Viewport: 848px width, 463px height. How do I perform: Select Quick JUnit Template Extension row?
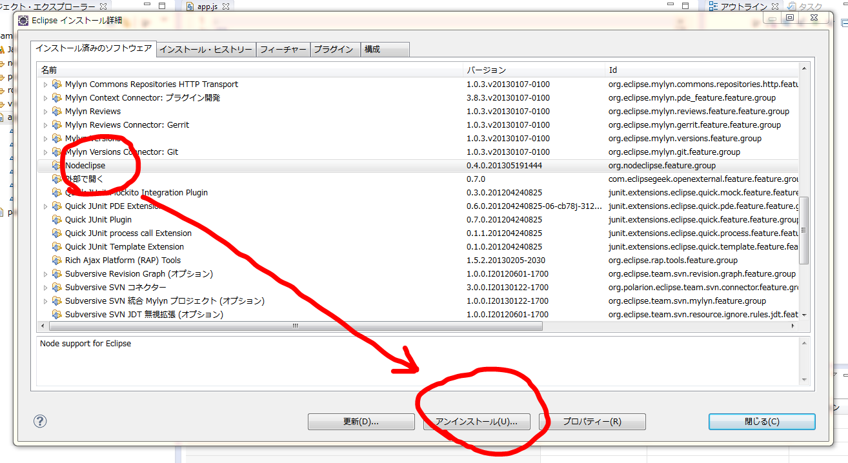coord(418,247)
